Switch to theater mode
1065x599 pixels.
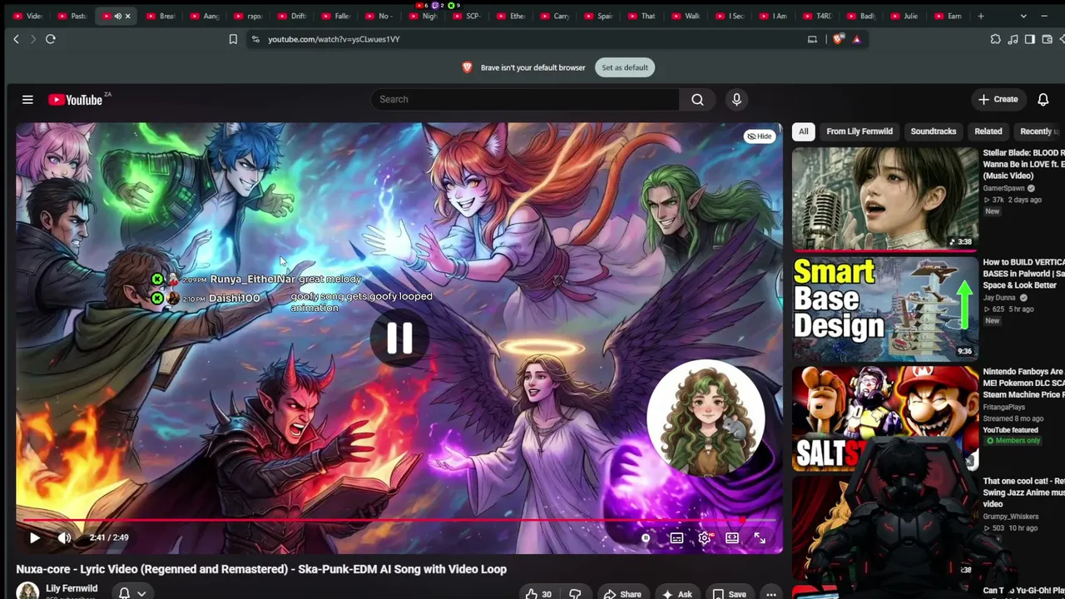(x=732, y=538)
